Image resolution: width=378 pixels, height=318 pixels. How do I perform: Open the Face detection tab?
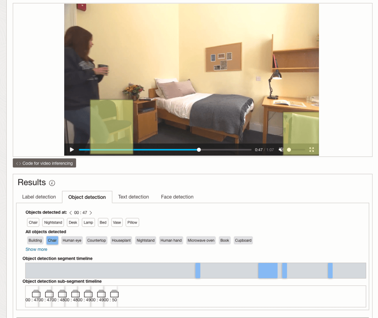tap(177, 197)
